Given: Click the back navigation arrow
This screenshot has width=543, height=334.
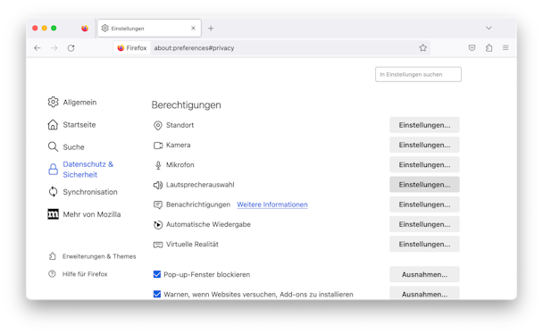Looking at the screenshot, I should [38, 48].
